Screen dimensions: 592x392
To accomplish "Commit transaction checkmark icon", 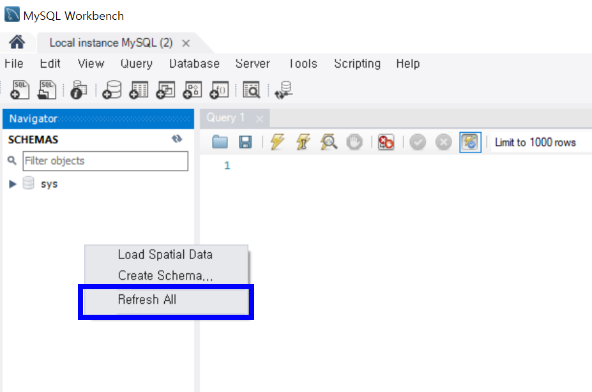I will (418, 142).
